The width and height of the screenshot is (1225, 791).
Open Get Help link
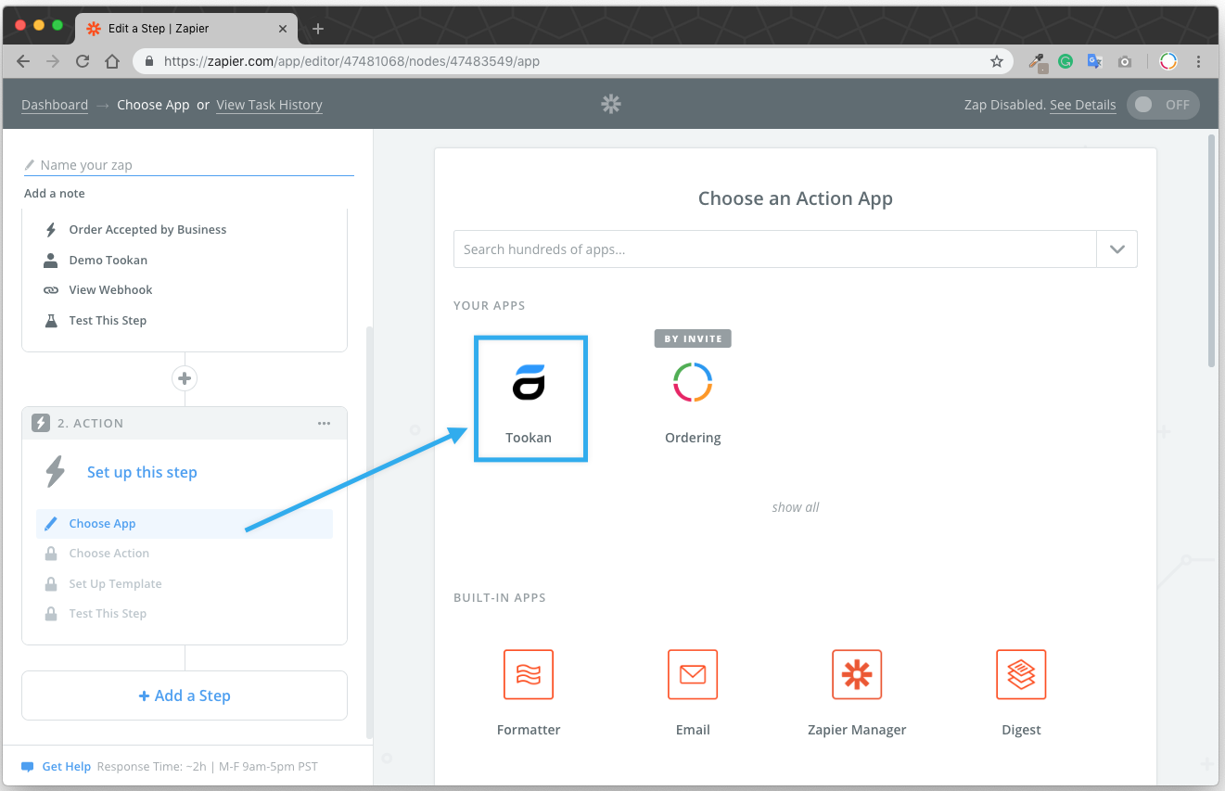click(67, 767)
